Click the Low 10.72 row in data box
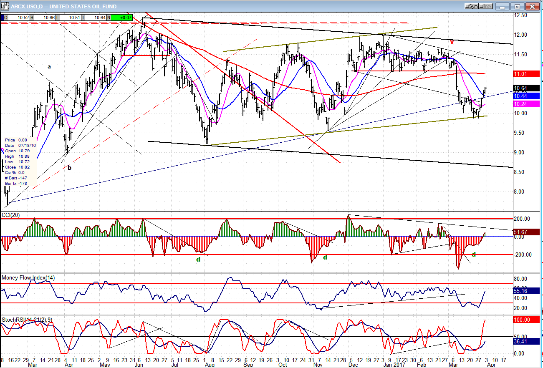543x368 pixels. click(x=17, y=161)
